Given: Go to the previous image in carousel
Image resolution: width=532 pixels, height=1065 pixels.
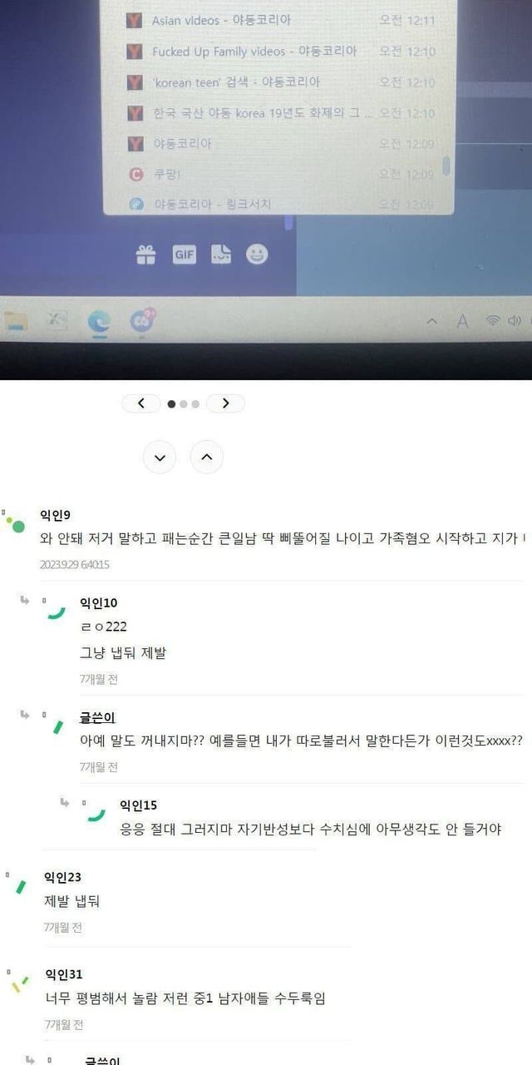Looking at the screenshot, I should pyautogui.click(x=141, y=404).
